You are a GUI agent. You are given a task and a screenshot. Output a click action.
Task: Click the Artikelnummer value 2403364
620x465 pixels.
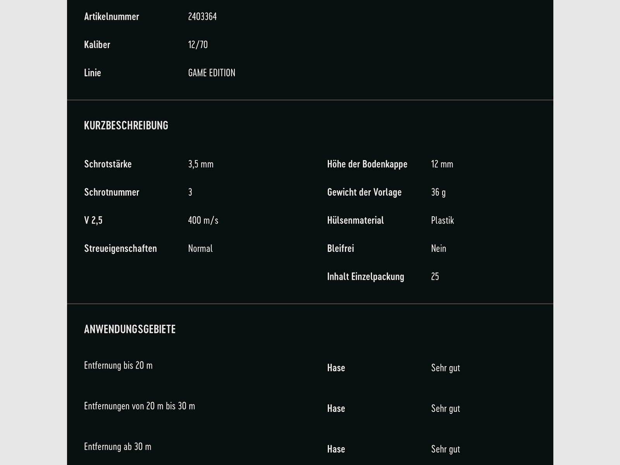[202, 17]
